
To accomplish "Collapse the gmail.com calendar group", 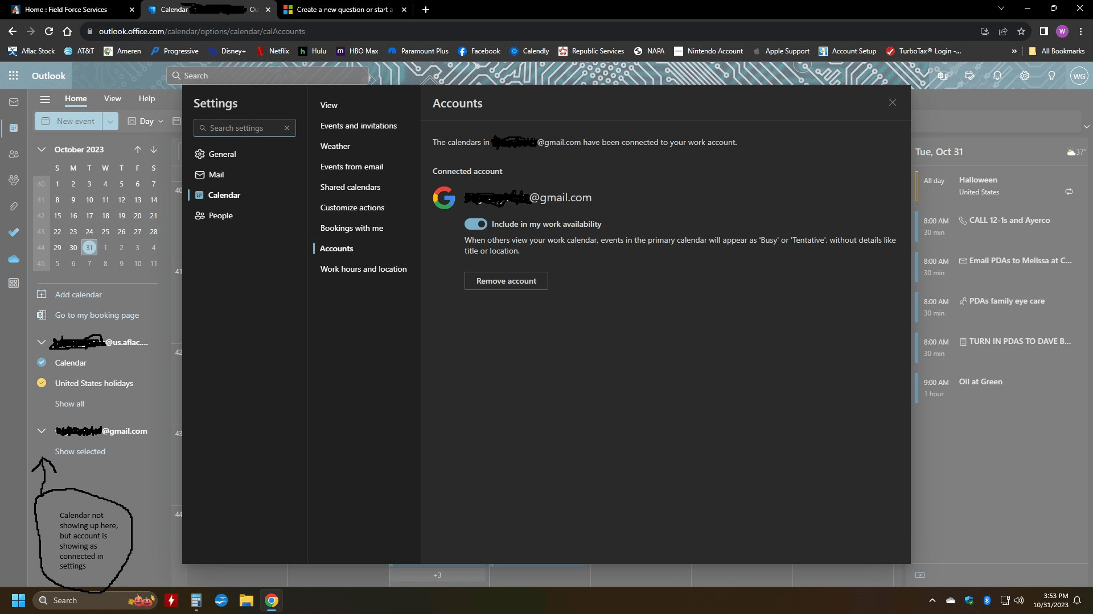I will tap(42, 431).
